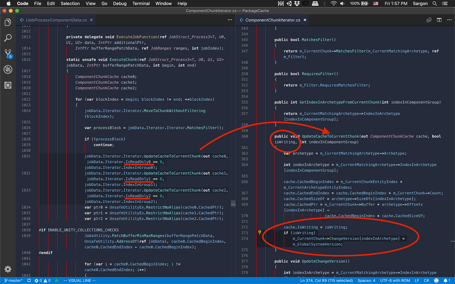Click the Git synchronize icon in the status bar
The width and height of the screenshot is (455, 284).
(29, 280)
